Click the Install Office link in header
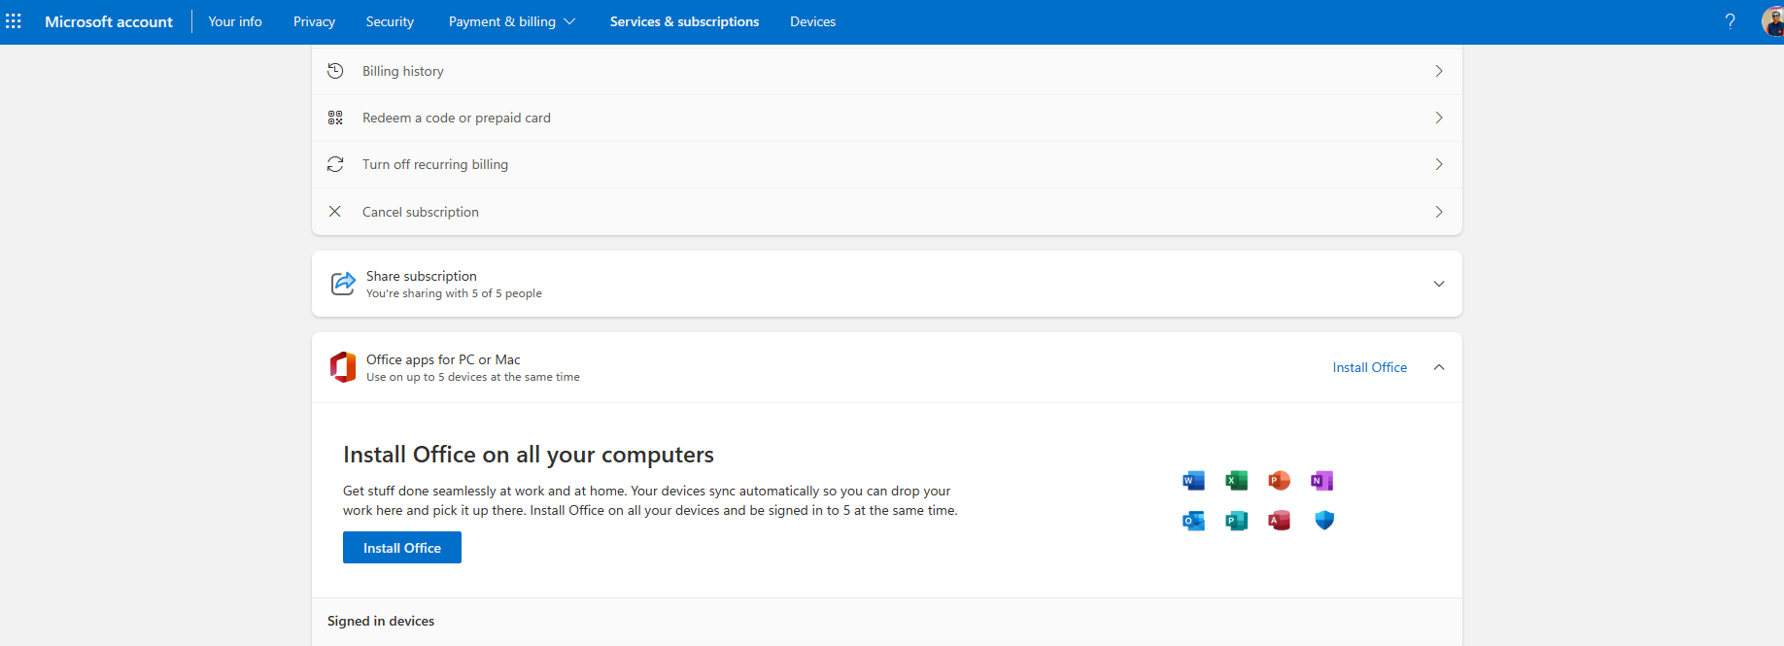This screenshot has width=1784, height=646. (x=1369, y=367)
